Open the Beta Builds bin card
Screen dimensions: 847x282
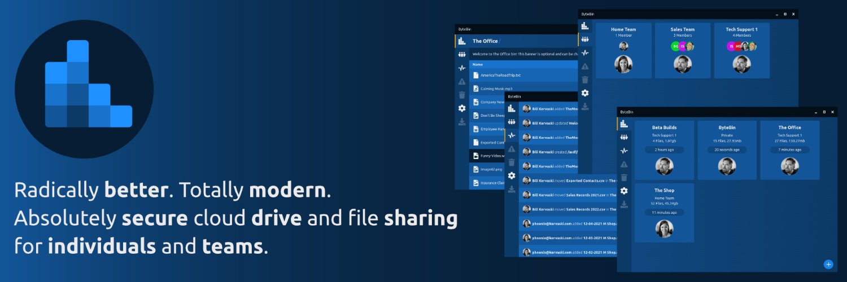coord(664,150)
